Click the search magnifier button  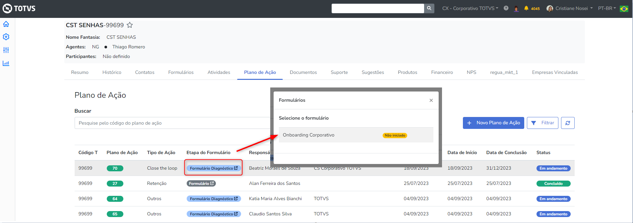coord(429,8)
